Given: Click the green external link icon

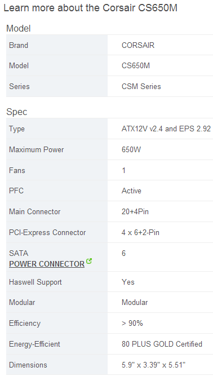Looking at the screenshot, I should click(89, 261).
